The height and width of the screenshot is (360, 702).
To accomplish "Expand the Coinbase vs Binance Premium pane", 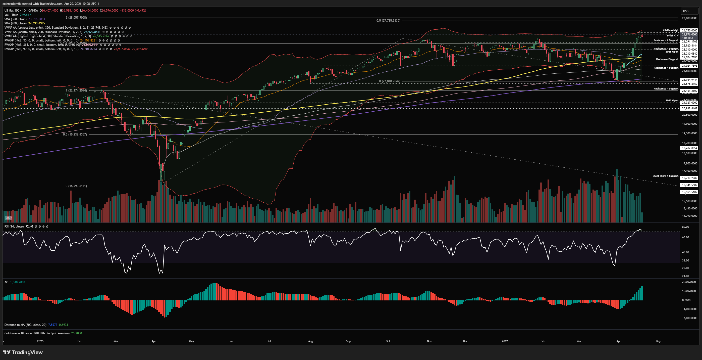I will pos(37,333).
